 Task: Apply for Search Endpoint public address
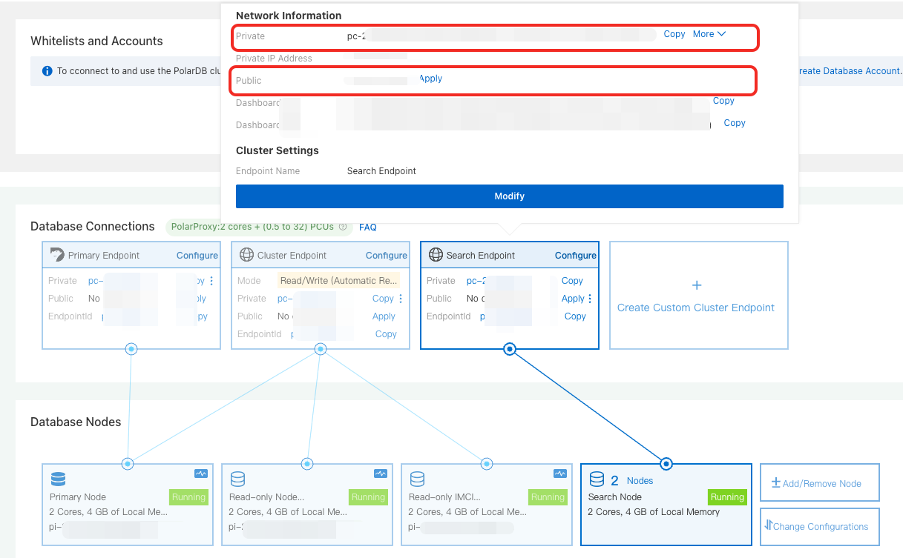pyautogui.click(x=573, y=299)
